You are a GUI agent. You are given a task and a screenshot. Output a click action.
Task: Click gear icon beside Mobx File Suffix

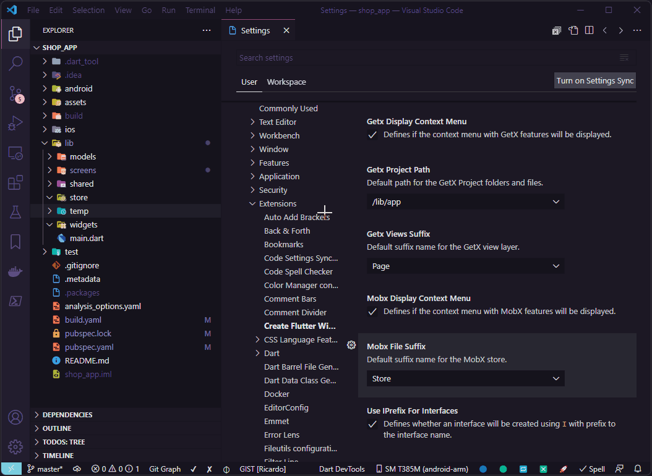click(351, 345)
